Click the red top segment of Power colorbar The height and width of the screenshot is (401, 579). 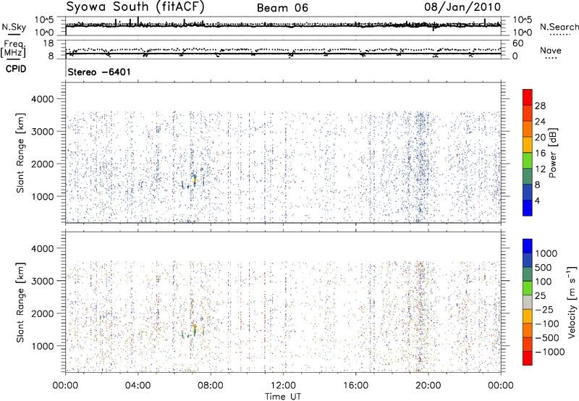[528, 97]
